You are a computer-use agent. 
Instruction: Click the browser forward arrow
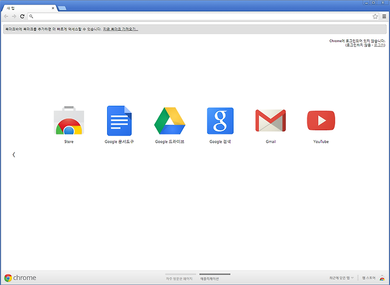(x=14, y=17)
